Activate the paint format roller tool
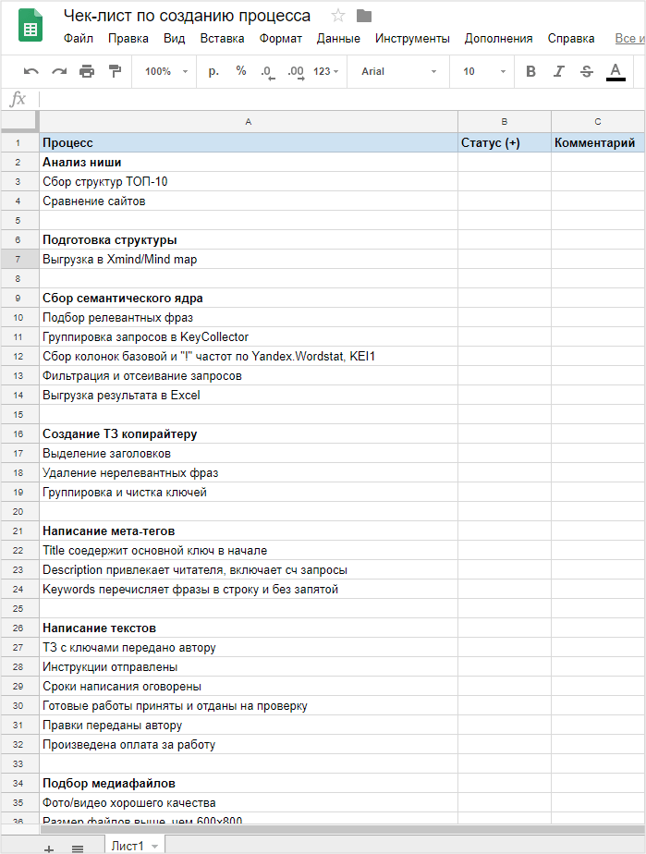The image size is (646, 854). pyautogui.click(x=115, y=71)
